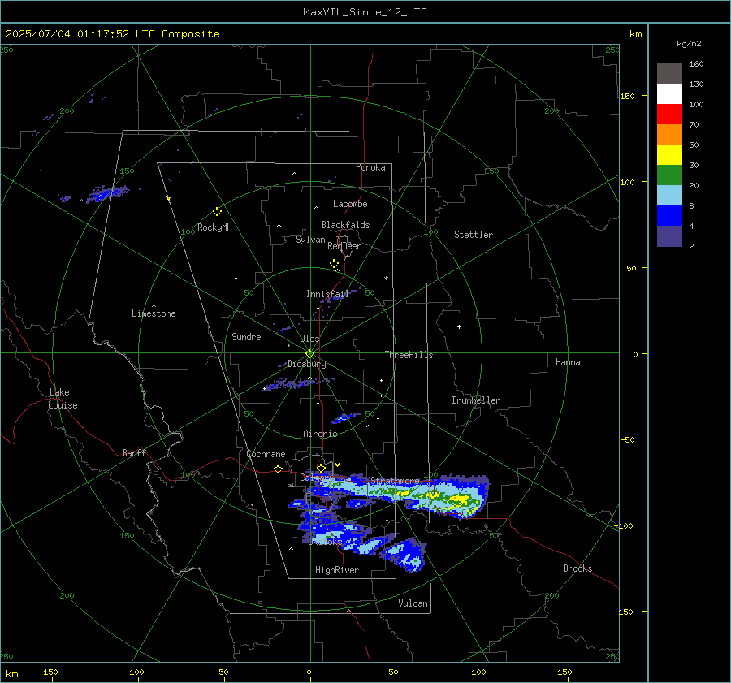Click the Lake Louise label
Screen dimensions: 731x683
63,399
